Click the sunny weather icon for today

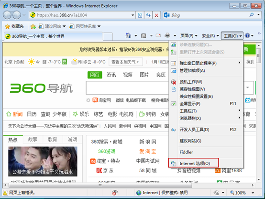tap(32, 62)
